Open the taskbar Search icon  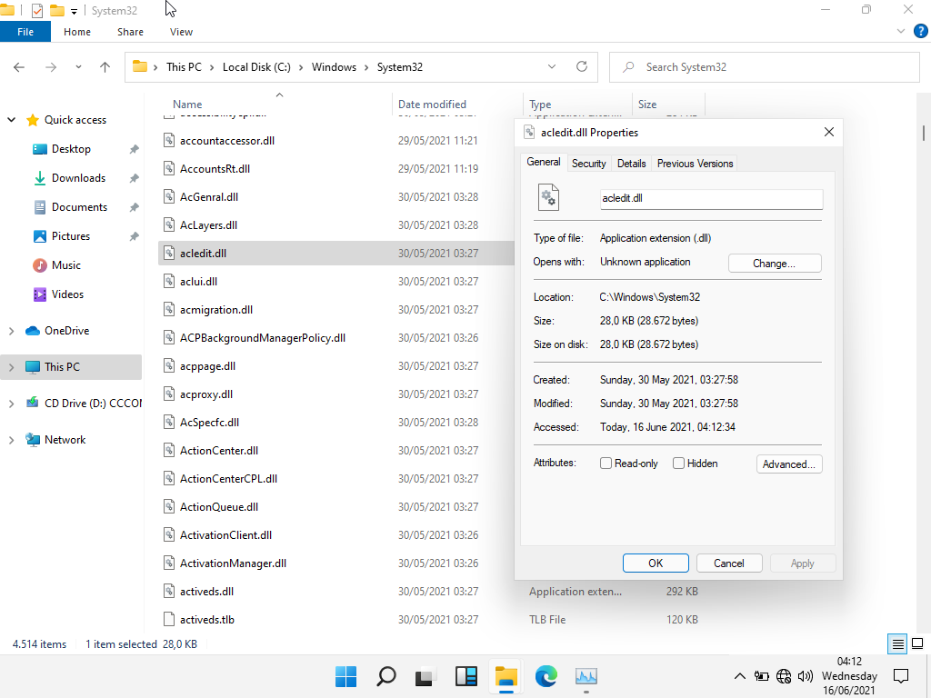pyautogui.click(x=385, y=676)
